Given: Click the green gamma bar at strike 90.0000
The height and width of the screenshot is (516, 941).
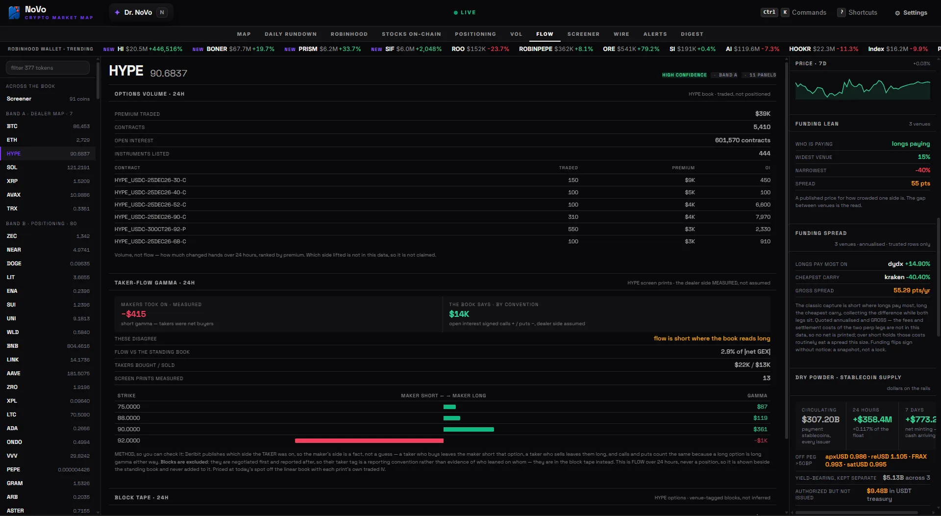Looking at the screenshot, I should [x=469, y=429].
